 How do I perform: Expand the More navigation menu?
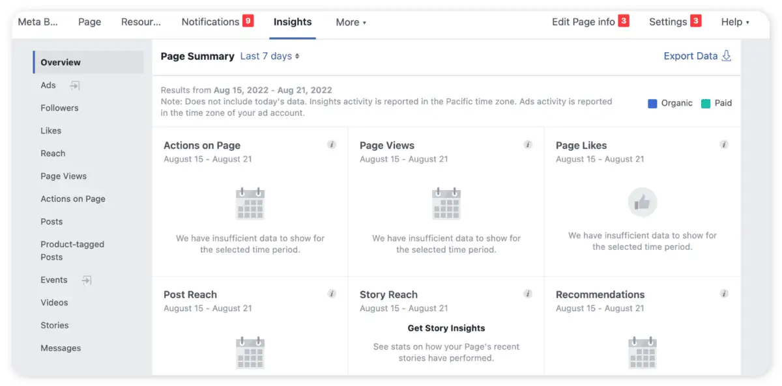point(351,22)
